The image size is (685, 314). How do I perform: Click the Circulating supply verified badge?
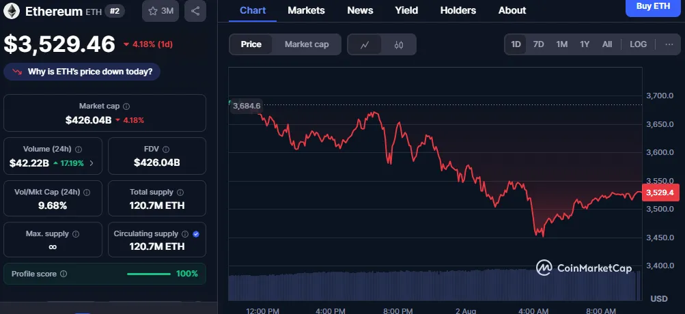pos(196,234)
